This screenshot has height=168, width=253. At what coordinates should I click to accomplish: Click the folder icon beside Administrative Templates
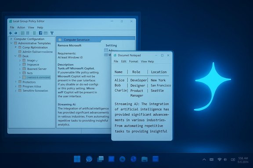15,43
